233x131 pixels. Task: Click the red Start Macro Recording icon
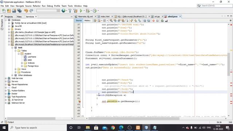coord(154,21)
